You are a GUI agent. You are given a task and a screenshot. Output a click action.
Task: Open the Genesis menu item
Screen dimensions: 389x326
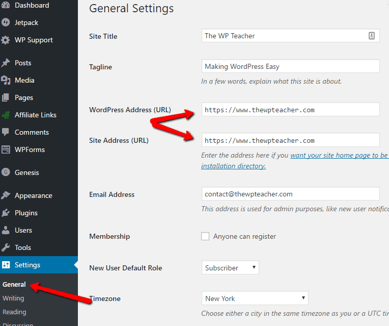[26, 172]
